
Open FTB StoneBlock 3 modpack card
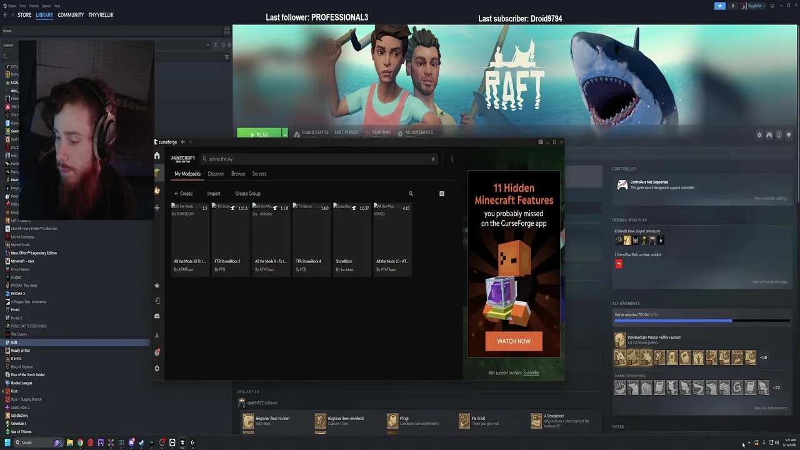click(231, 239)
